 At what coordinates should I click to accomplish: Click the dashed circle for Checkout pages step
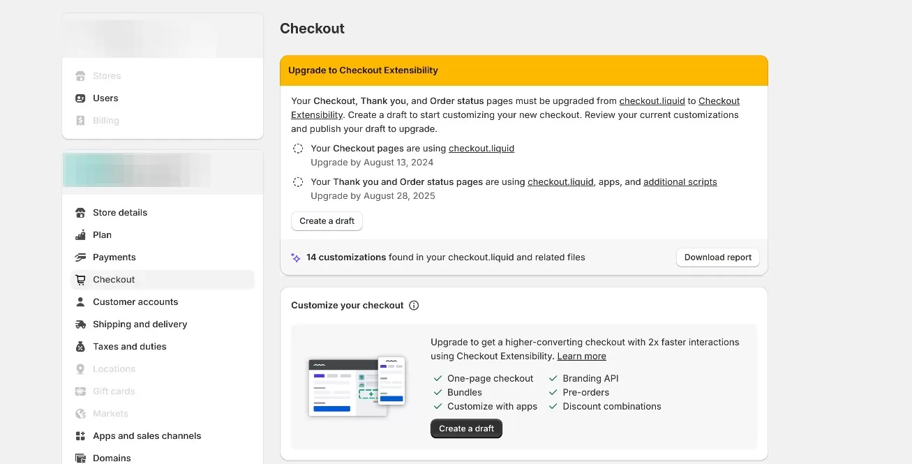298,149
